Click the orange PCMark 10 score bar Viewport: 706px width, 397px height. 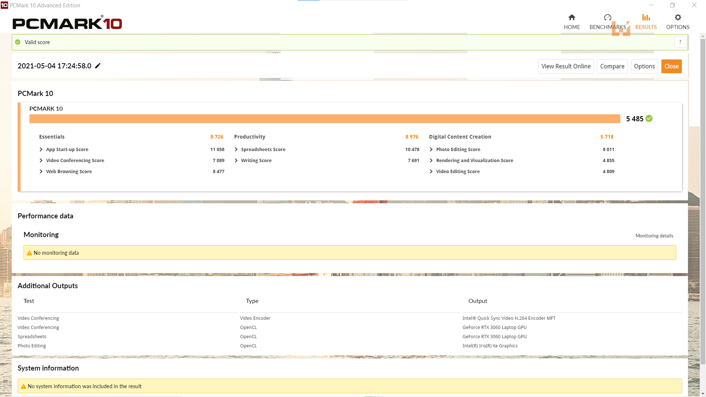[324, 119]
